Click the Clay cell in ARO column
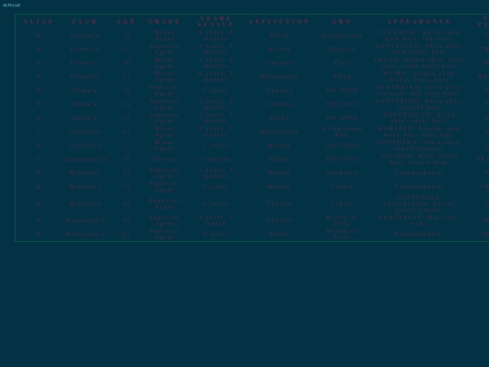 [341, 63]
